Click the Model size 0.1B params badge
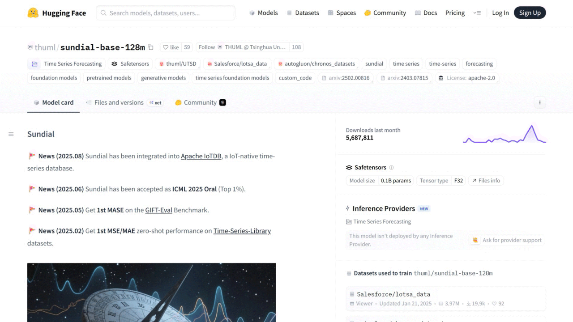Screen dimensions: 573x322 (x=380, y=181)
